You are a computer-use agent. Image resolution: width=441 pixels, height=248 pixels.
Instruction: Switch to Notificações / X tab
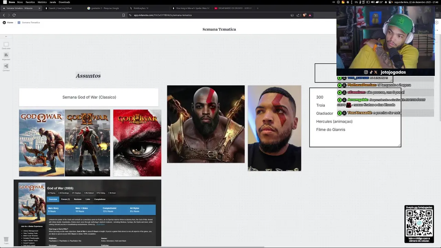click(x=148, y=8)
